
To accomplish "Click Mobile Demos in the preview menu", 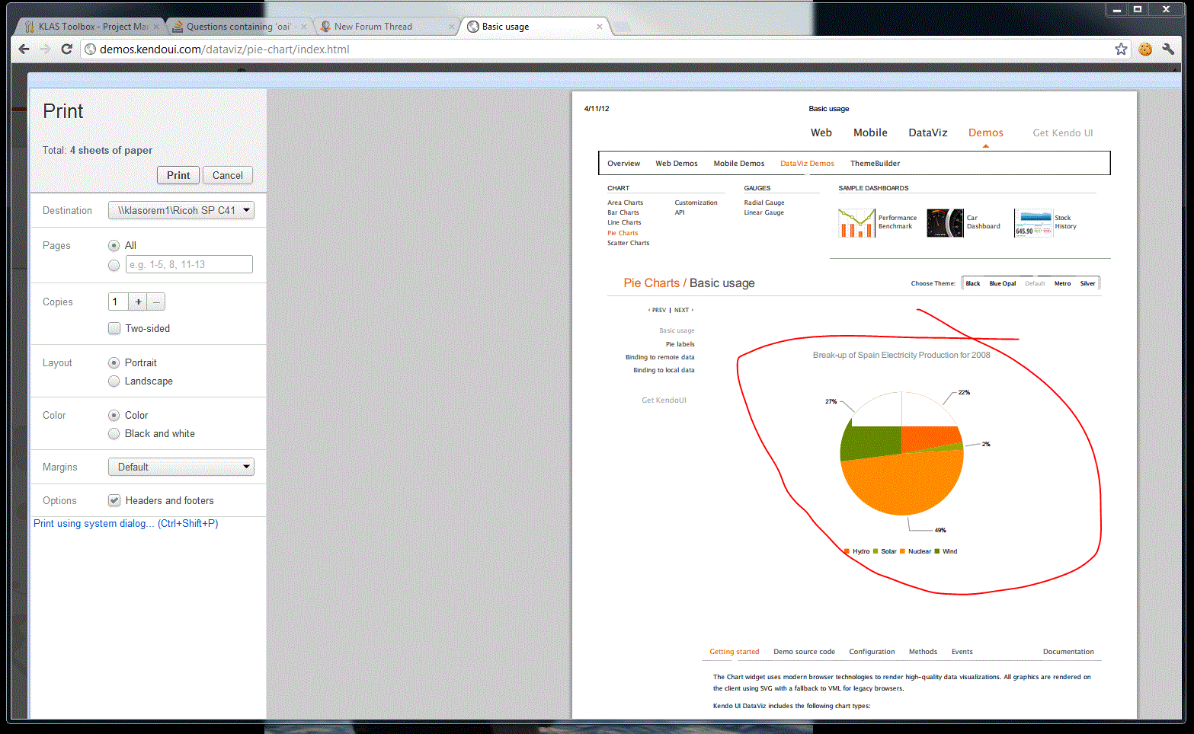I will pyautogui.click(x=739, y=164).
